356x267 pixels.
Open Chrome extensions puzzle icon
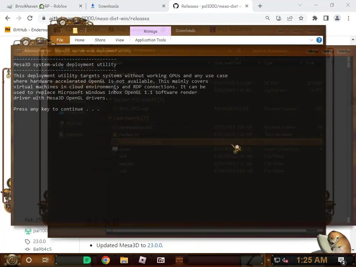315,18
